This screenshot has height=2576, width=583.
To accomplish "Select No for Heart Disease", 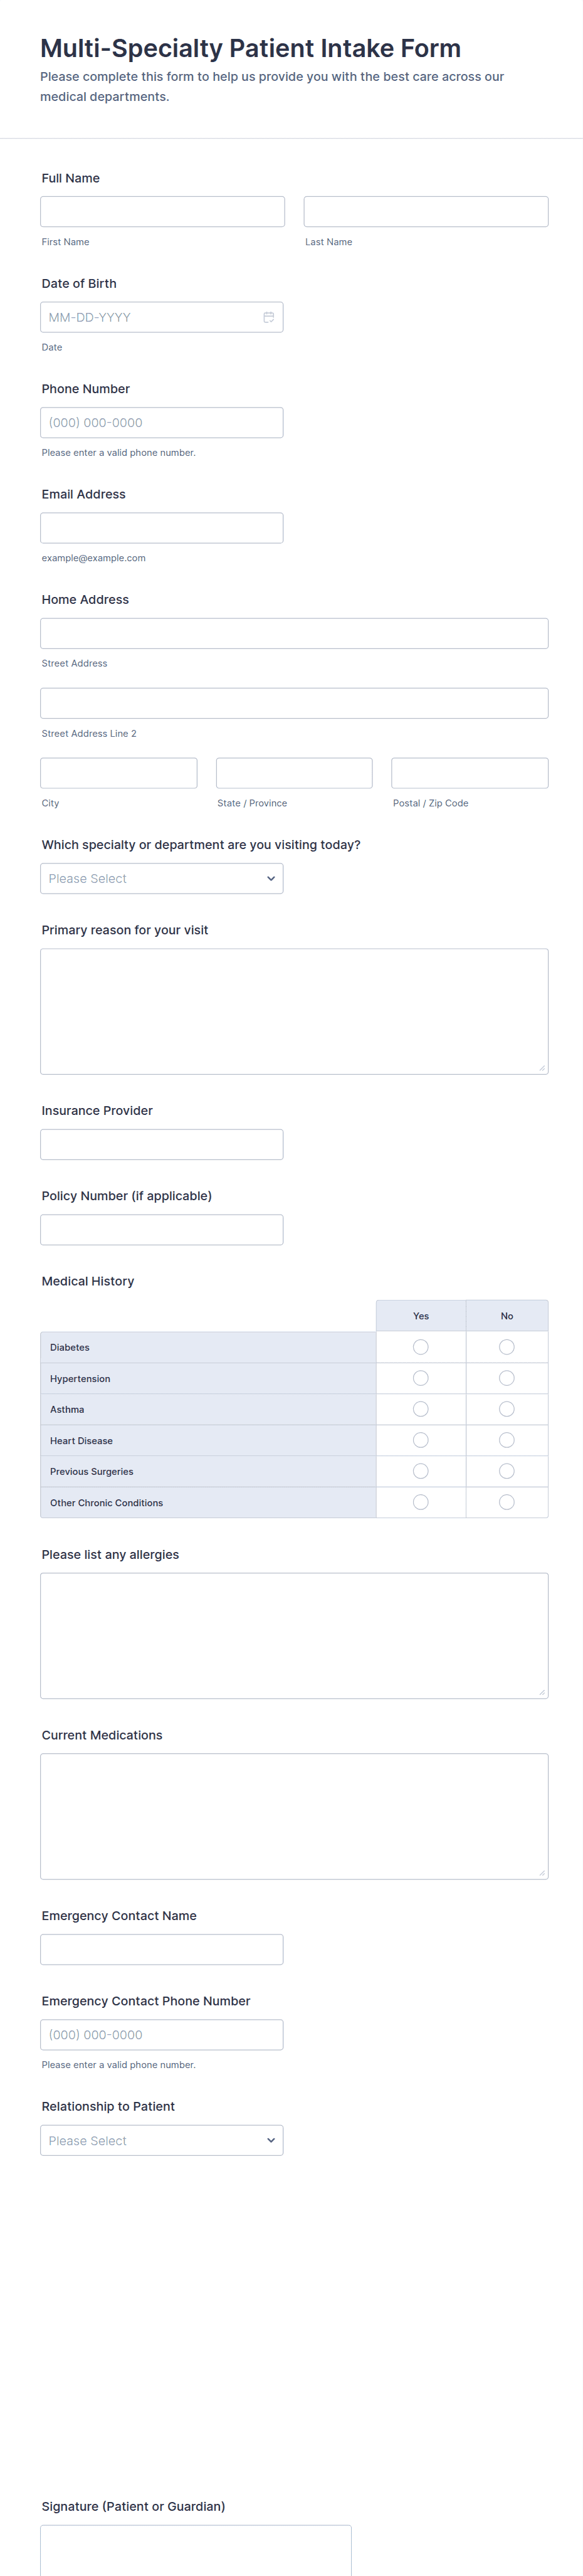I will (x=507, y=1440).
